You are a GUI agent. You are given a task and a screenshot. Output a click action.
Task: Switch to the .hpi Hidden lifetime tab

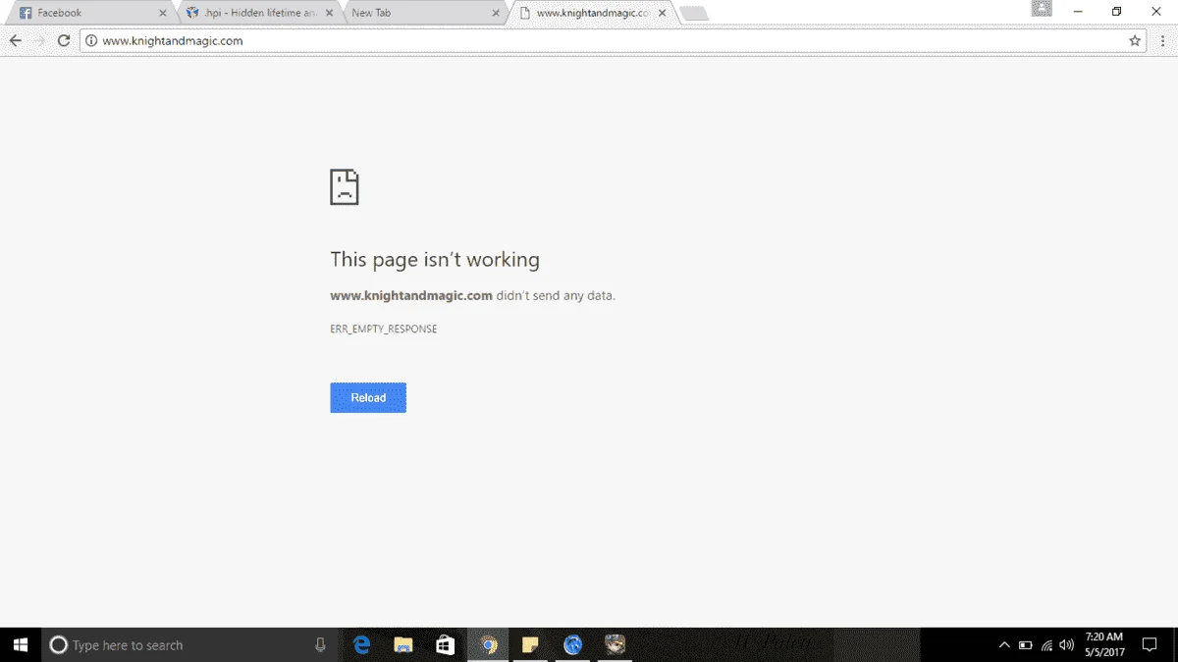click(260, 13)
